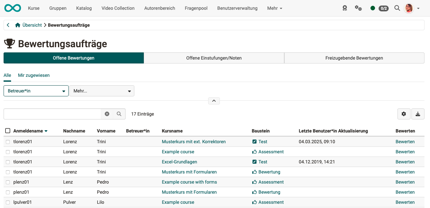
Task: Open global search via the magnifier icon
Action: pyautogui.click(x=397, y=8)
